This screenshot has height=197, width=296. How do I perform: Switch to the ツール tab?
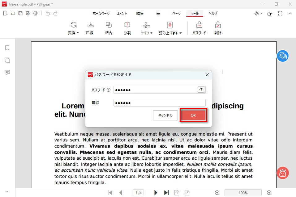[x=195, y=13]
